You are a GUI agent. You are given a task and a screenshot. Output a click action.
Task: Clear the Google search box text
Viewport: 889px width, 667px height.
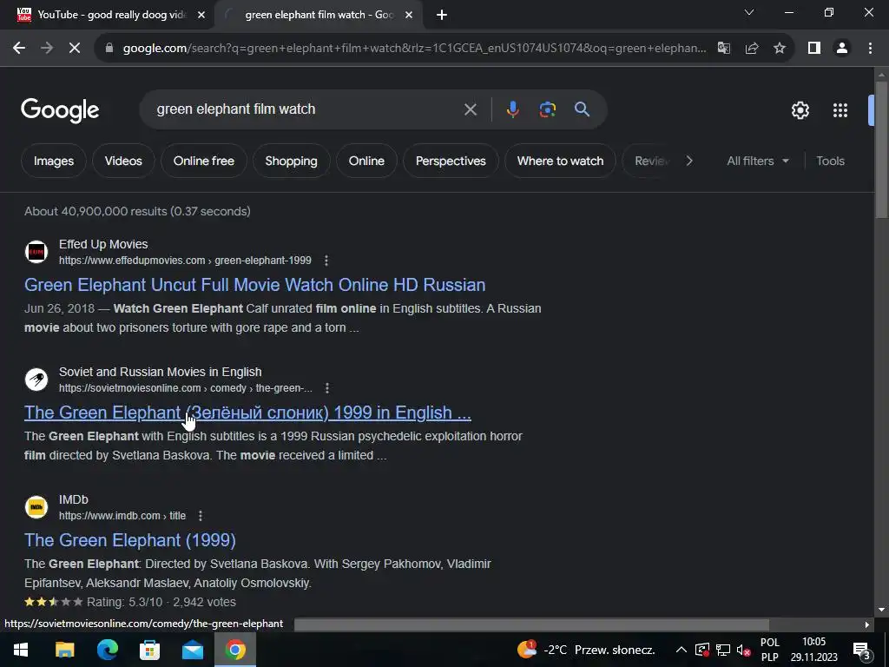(x=470, y=109)
